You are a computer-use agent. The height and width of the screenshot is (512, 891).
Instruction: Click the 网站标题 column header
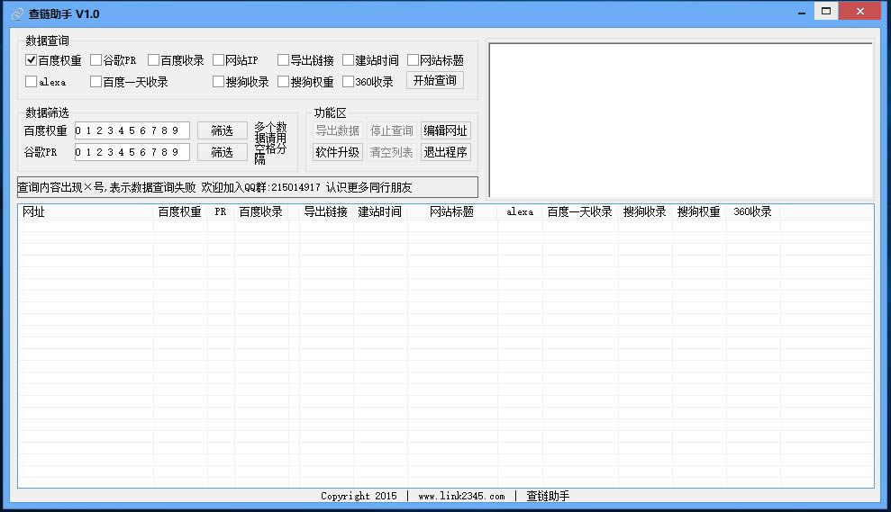[x=451, y=212]
